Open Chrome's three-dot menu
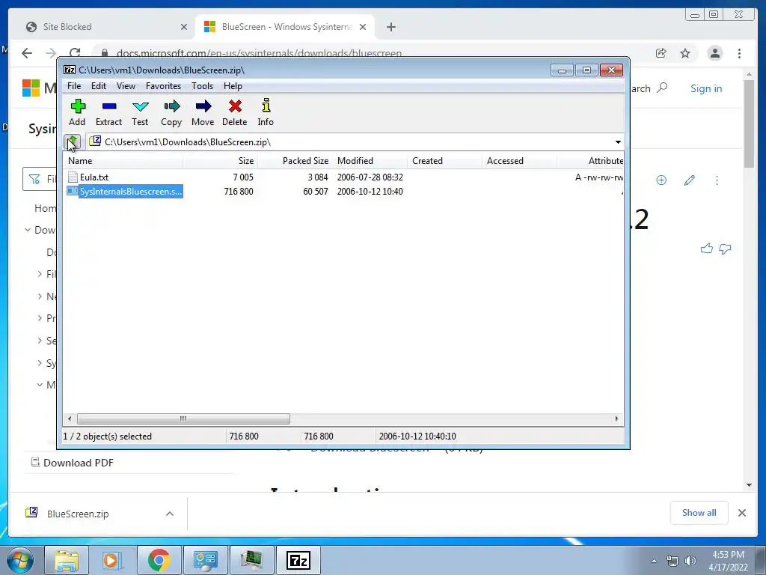This screenshot has width=766, height=575. pos(739,53)
